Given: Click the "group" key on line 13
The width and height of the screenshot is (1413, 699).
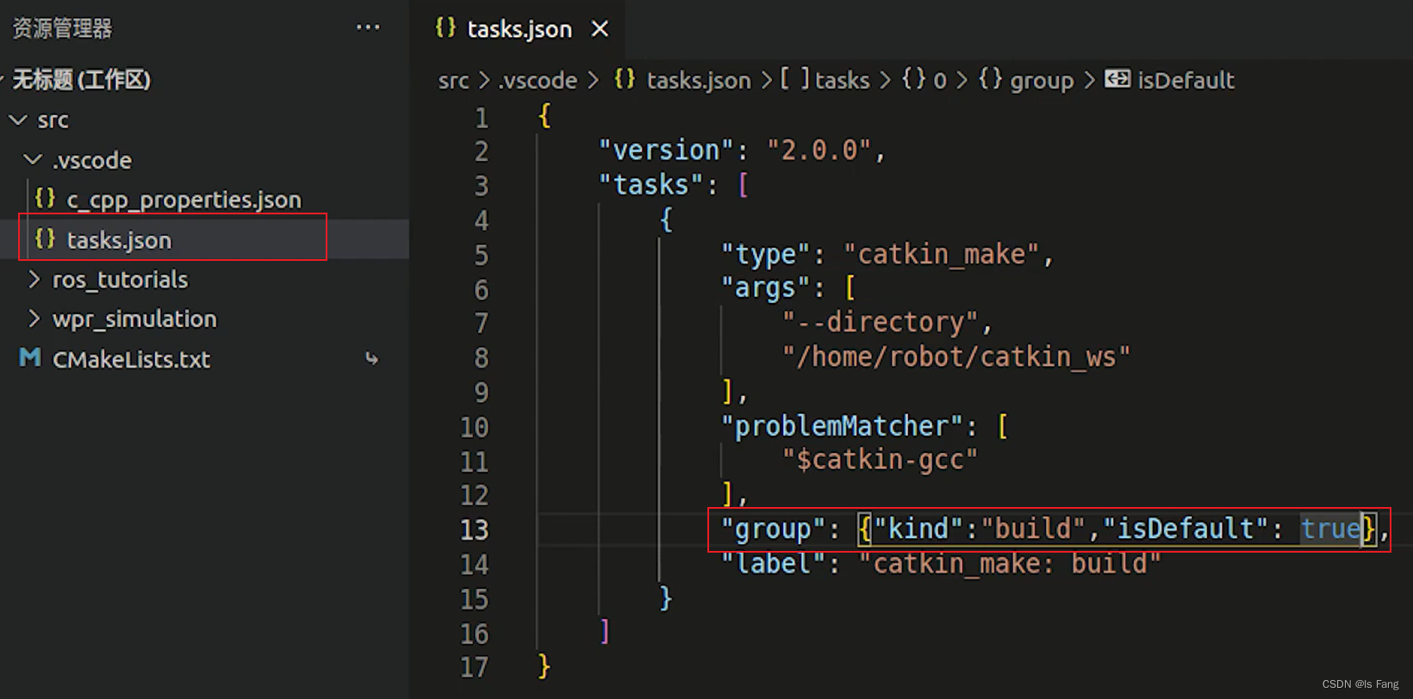Looking at the screenshot, I should (x=774, y=529).
